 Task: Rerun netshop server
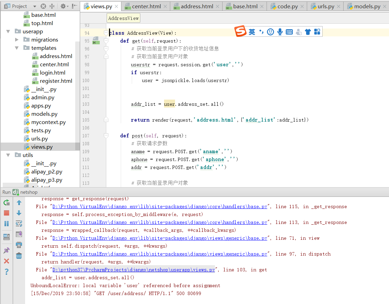point(7,203)
